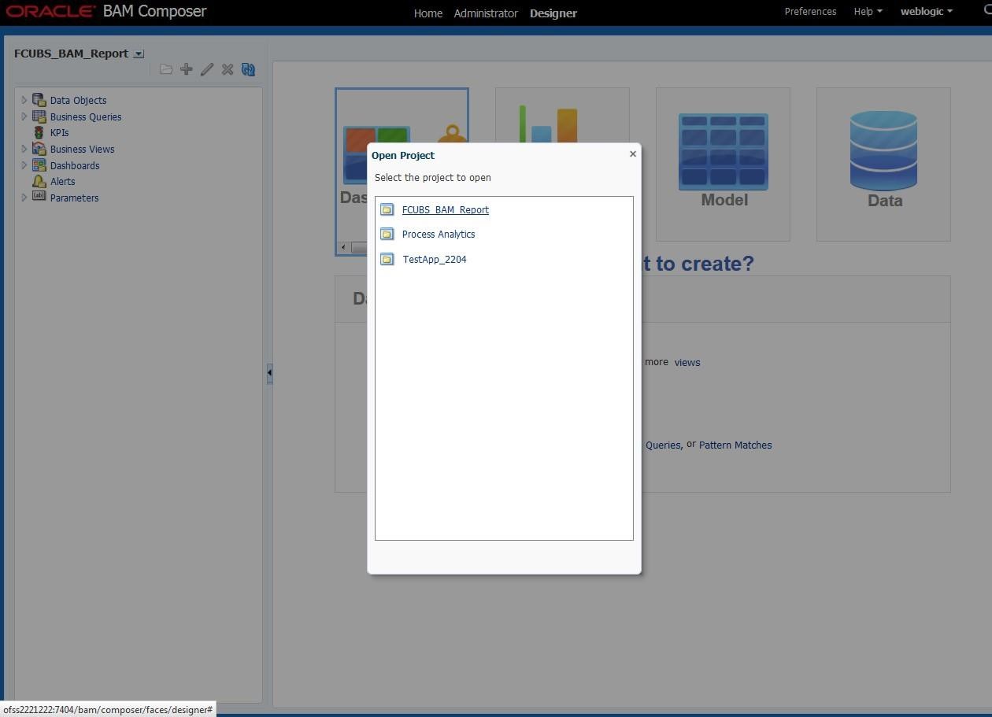Switch to the Designer tab

(x=553, y=13)
